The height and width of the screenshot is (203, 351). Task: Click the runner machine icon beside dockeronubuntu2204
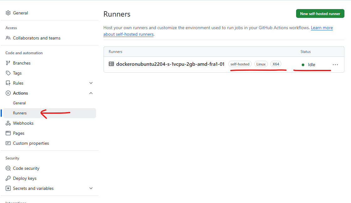click(x=111, y=64)
